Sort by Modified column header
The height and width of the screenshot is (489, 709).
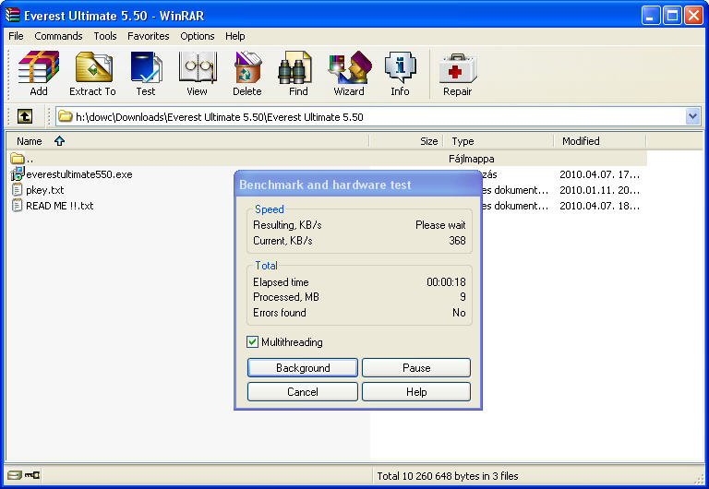pyautogui.click(x=600, y=141)
